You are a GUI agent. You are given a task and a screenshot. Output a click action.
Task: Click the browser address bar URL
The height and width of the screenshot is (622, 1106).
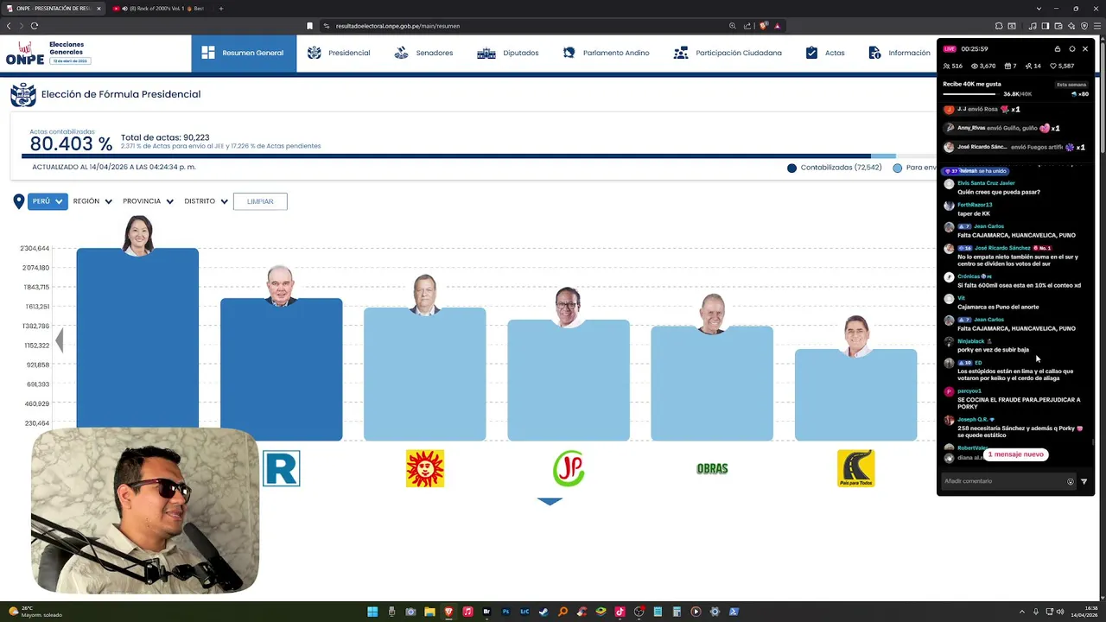pos(397,26)
